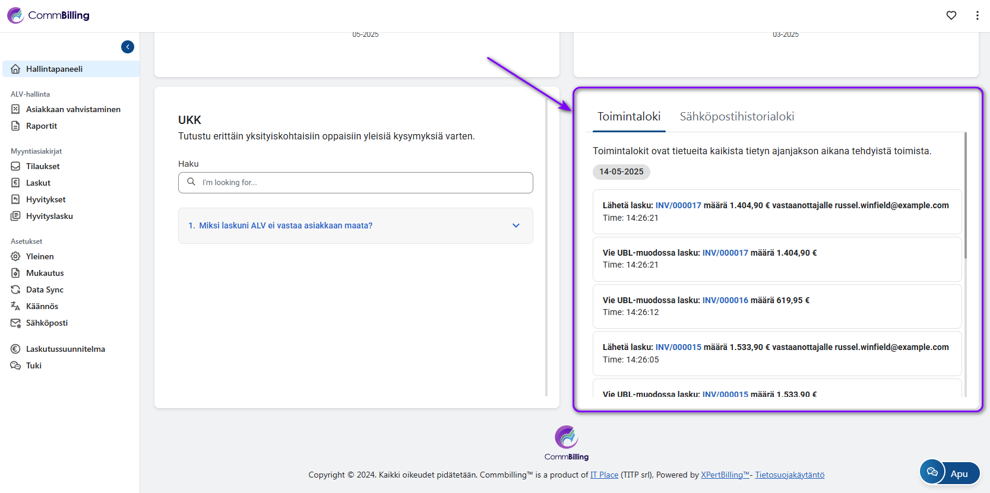Click the Yleinen settings gear icon
990x493 pixels.
[x=15, y=256]
